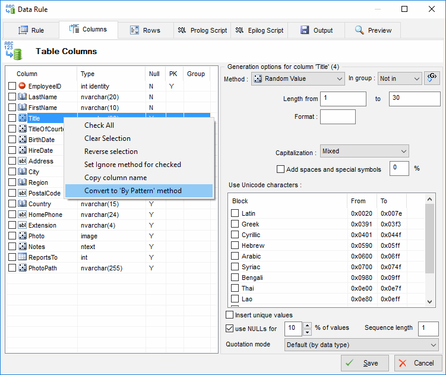Click the Sequence length field
The image size is (446, 375).
click(428, 329)
